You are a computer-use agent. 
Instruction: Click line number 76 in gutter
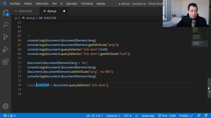tap(19, 85)
